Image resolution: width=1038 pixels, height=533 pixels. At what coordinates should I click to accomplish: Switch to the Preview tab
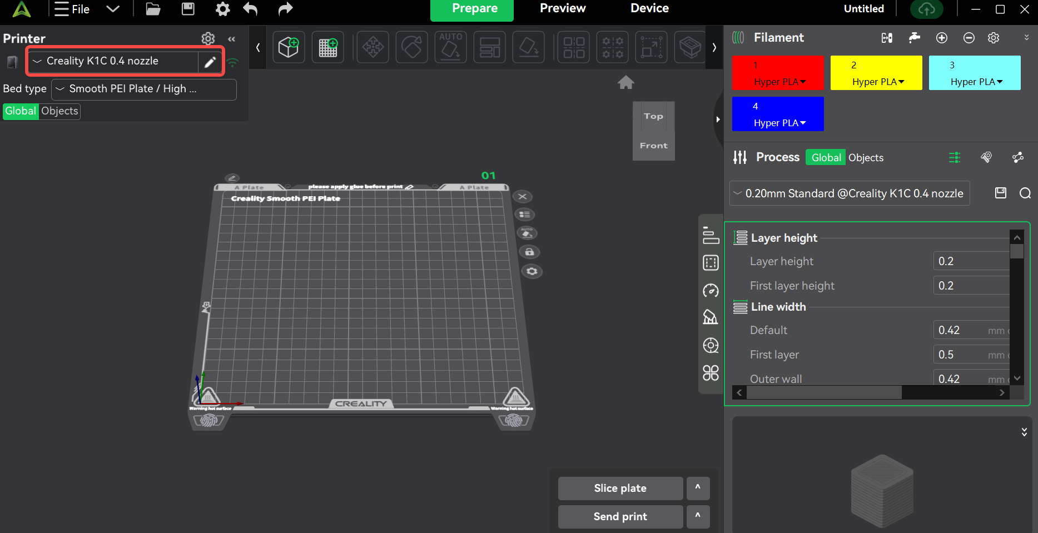pyautogui.click(x=562, y=8)
